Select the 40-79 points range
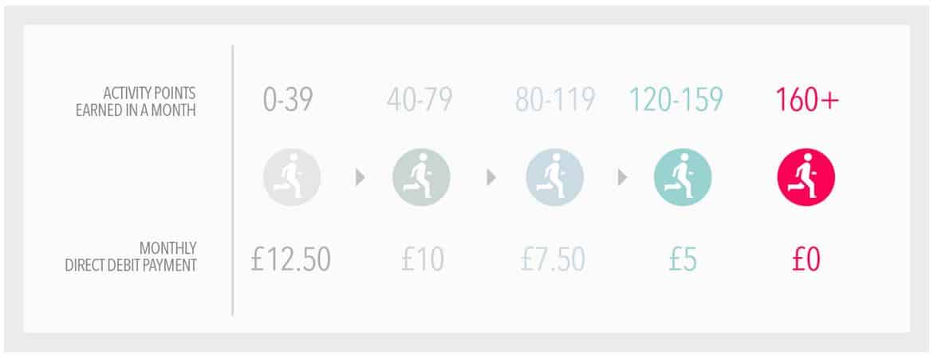This screenshot has width=934, height=356. click(x=420, y=100)
